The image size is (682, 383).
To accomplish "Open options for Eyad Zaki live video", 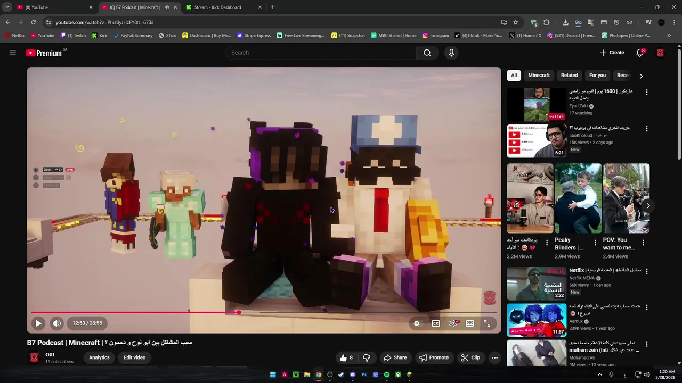I will (x=647, y=92).
